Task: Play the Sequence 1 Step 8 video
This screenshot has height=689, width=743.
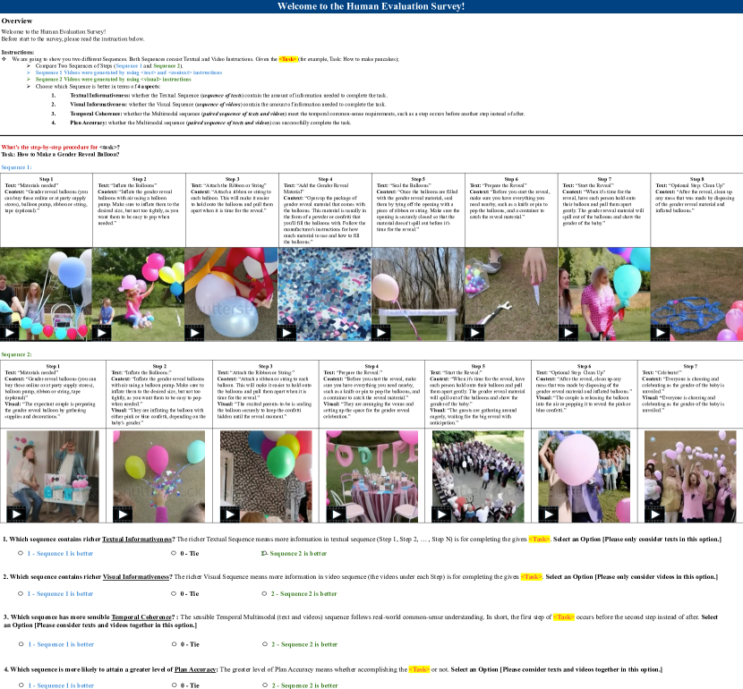Action: [661, 332]
